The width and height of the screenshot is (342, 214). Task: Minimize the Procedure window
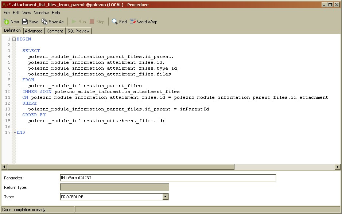[x=324, y=5]
